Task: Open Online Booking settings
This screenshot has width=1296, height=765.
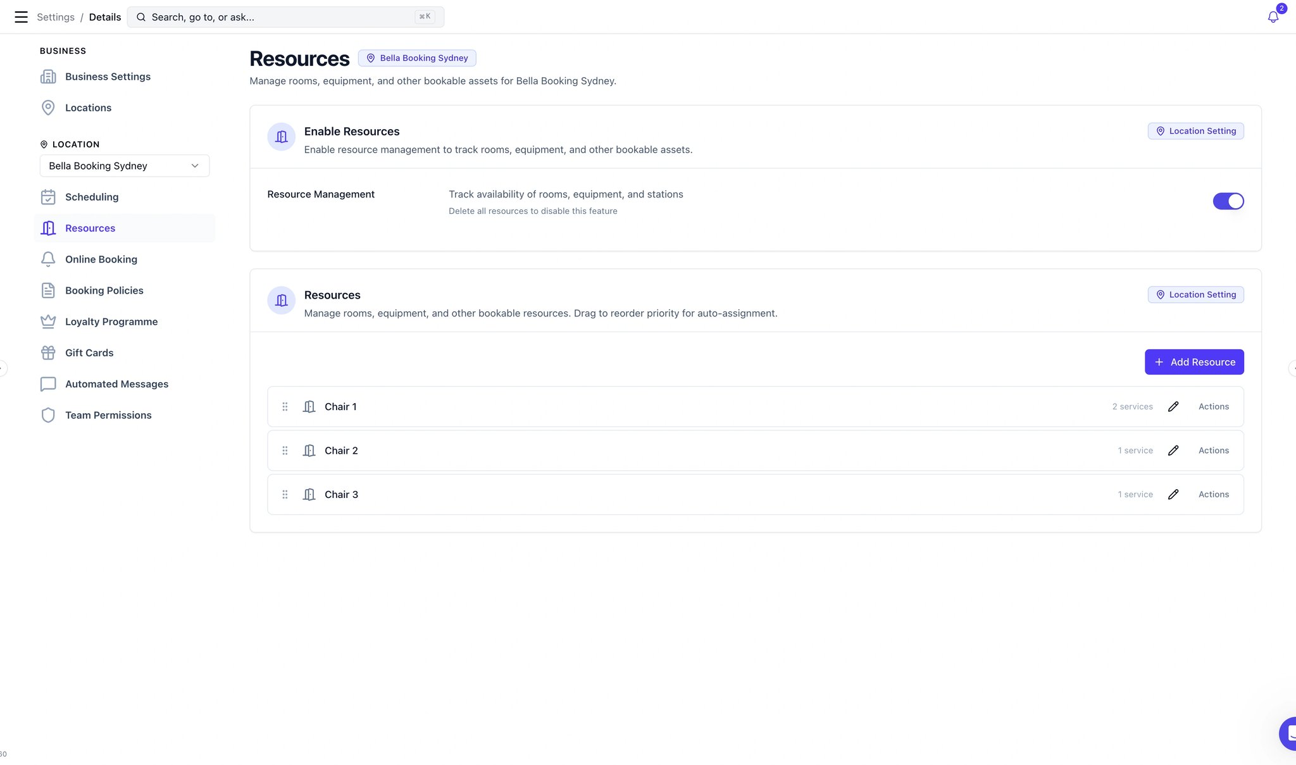Action: point(101,259)
